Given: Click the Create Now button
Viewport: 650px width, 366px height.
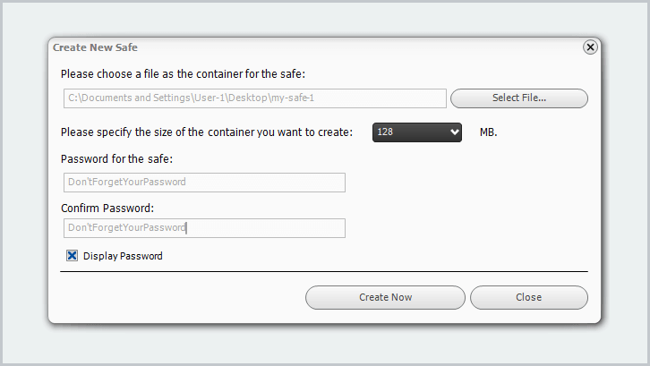Looking at the screenshot, I should 385,297.
